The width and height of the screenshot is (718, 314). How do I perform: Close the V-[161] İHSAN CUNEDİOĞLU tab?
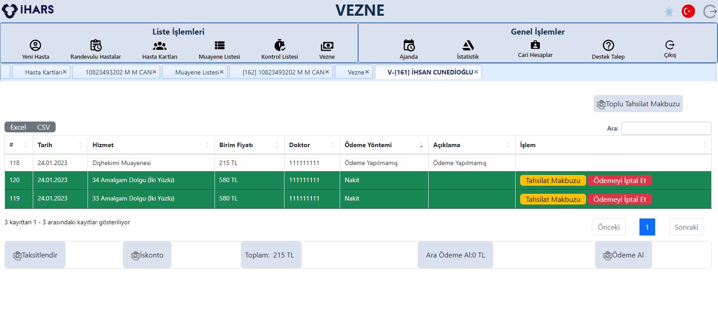click(476, 72)
